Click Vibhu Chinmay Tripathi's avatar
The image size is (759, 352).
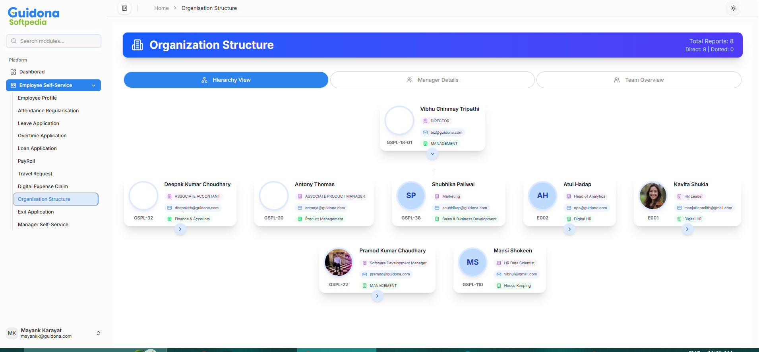399,120
